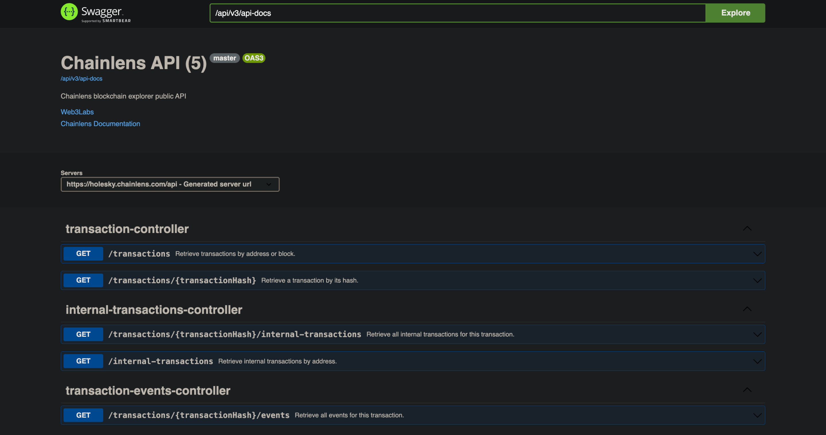The height and width of the screenshot is (435, 826).
Task: Click GET badge of /transactions/{transactionHash}/internal-transactions endpoint
Action: (x=83, y=334)
